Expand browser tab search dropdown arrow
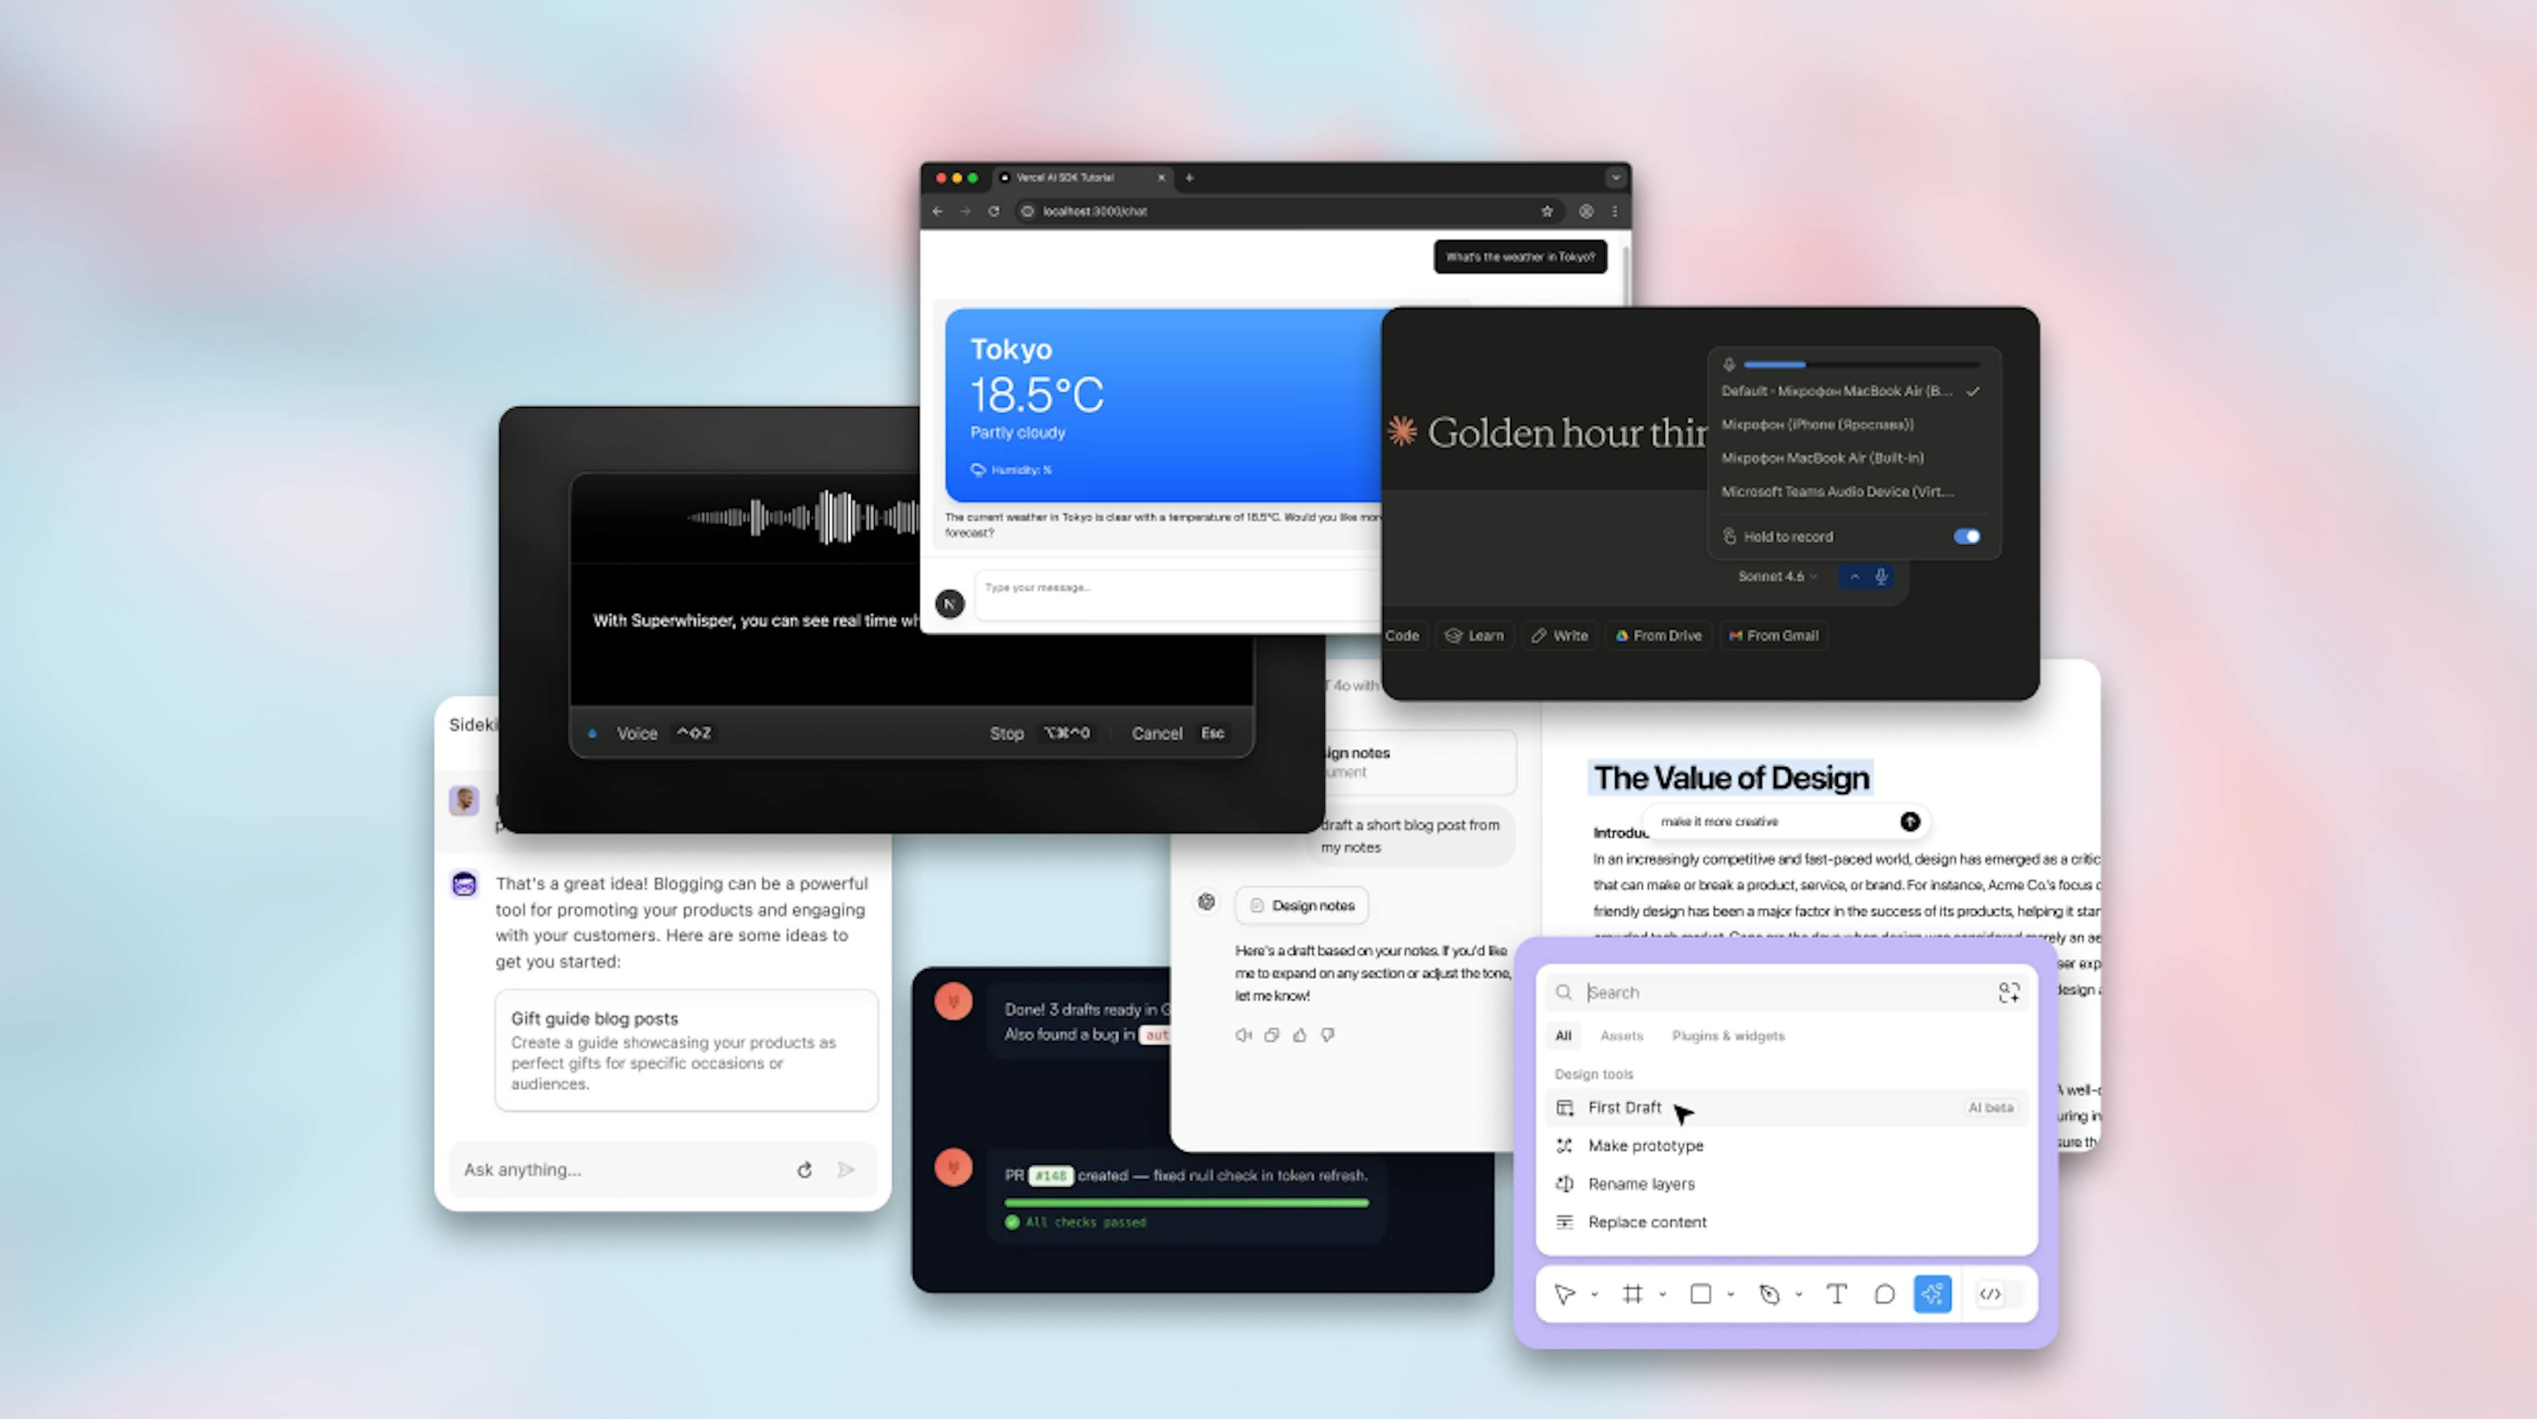 1615,178
